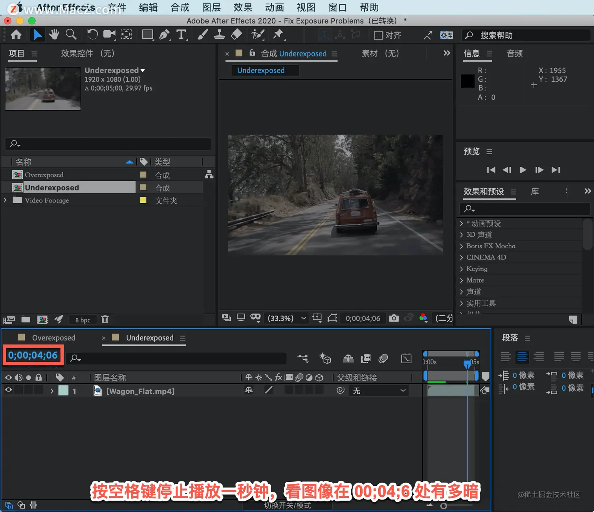This screenshot has height=512, width=594.
Task: Open the 合成 menu in menu bar
Action: pos(180,7)
